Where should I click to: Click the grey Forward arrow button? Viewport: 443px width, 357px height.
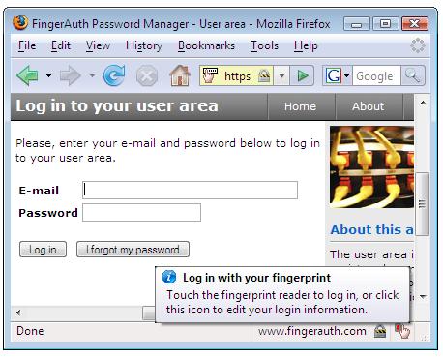tap(70, 76)
